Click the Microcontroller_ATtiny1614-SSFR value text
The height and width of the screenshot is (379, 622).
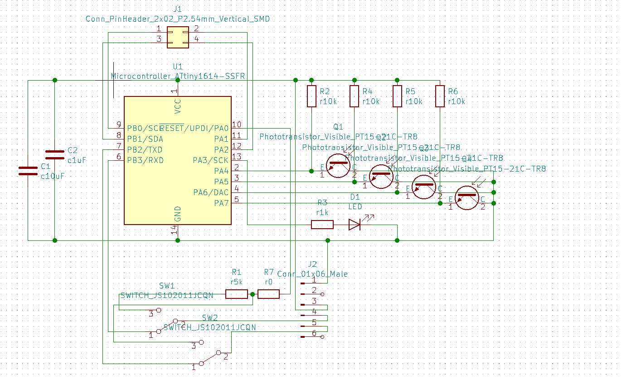[178, 77]
